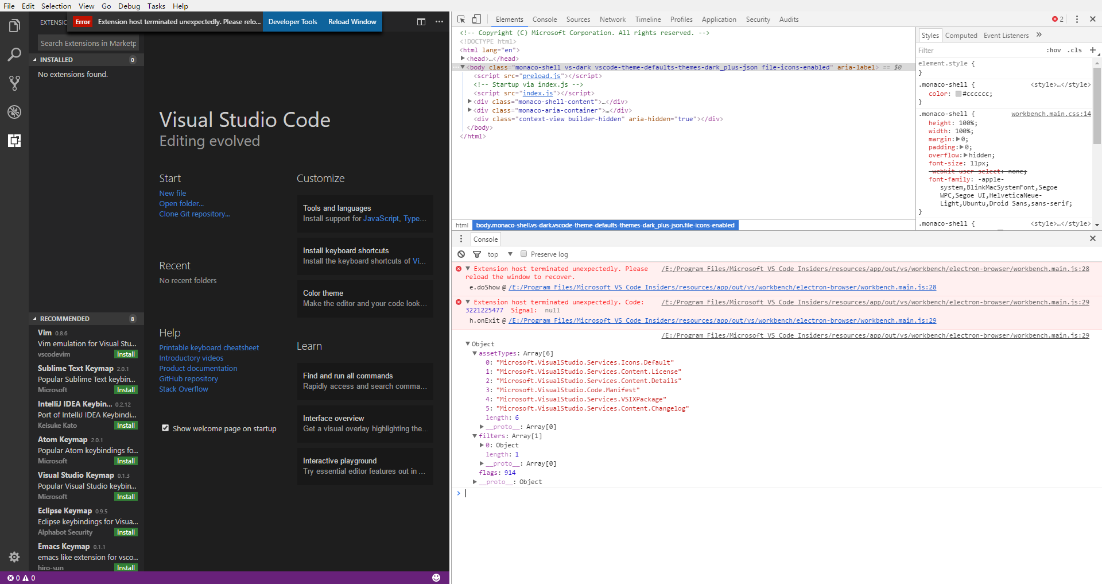1102x584 pixels.
Task: Open the Debug view icon
Action: pos(14,111)
